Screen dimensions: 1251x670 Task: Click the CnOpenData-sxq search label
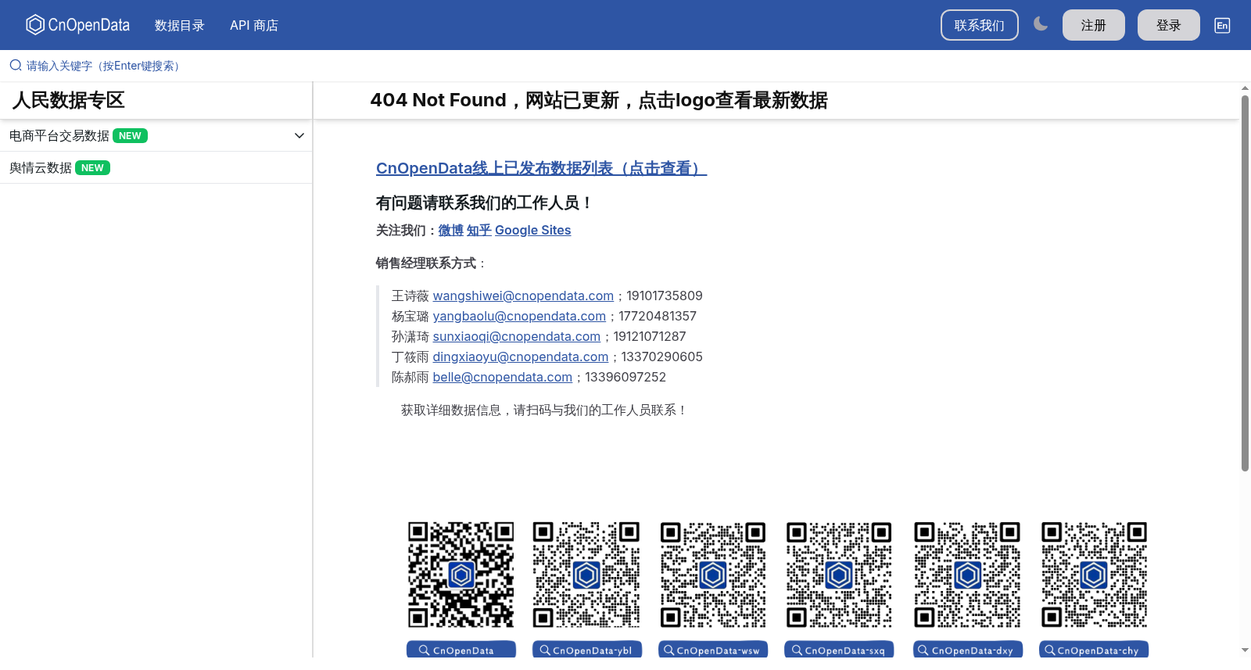pyautogui.click(x=839, y=650)
